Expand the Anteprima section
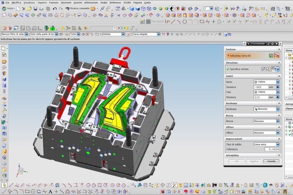 pos(252,155)
